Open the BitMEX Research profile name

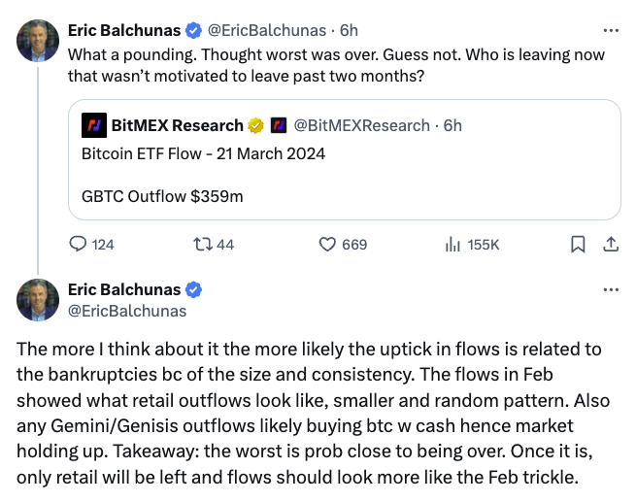(x=177, y=125)
